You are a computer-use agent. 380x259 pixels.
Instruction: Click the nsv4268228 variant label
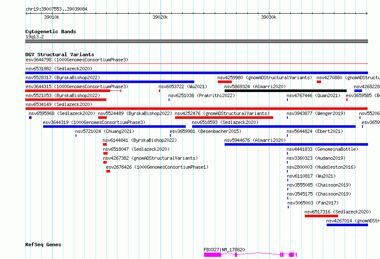(367, 86)
